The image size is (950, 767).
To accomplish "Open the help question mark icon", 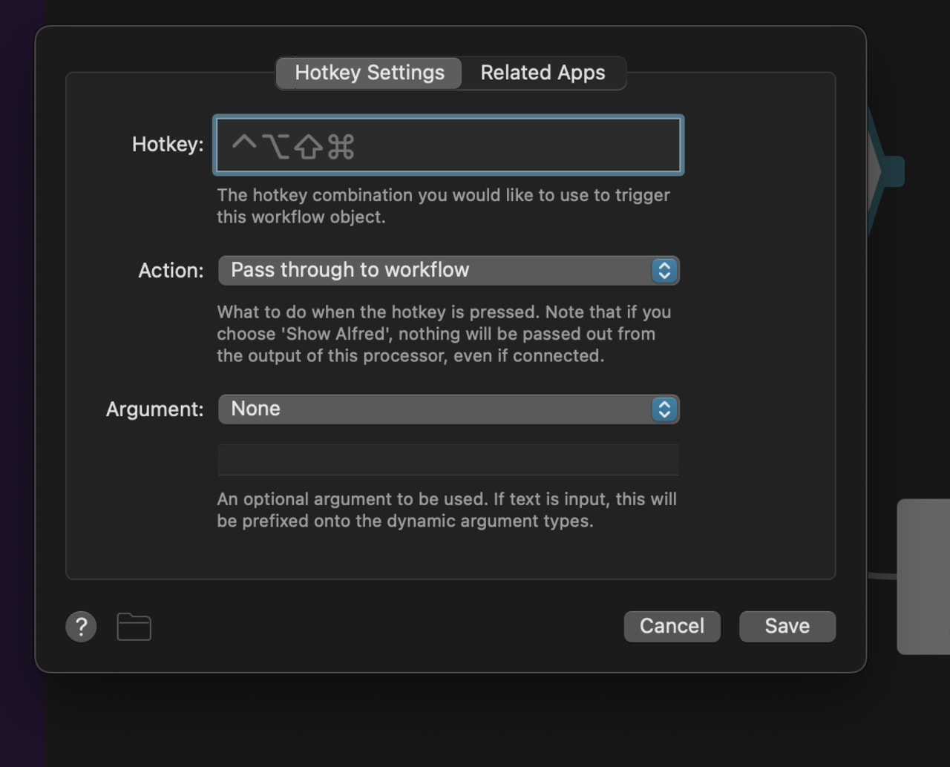I will 81,626.
